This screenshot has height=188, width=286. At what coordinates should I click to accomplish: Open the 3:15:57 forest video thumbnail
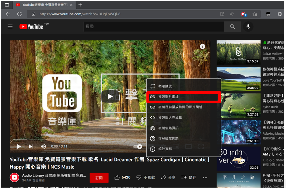[239, 52]
